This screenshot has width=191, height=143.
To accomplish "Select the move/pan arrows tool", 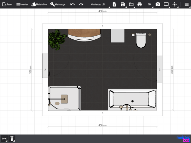I will pos(174,4).
